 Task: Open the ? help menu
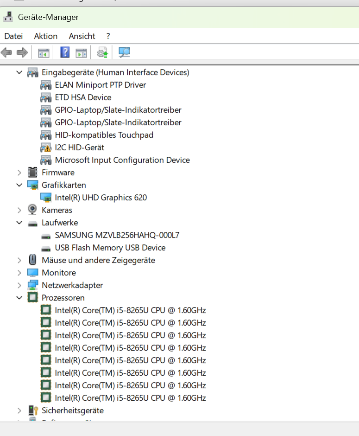108,36
